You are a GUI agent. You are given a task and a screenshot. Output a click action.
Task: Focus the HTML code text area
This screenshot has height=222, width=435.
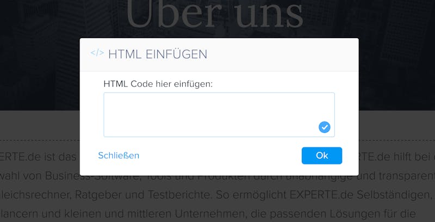pyautogui.click(x=219, y=115)
